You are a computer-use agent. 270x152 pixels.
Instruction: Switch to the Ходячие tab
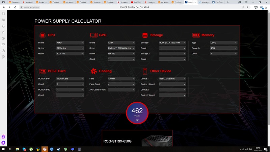coord(123,2)
